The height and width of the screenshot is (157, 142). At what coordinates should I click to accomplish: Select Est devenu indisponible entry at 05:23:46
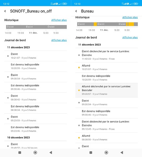(x=36, y=129)
